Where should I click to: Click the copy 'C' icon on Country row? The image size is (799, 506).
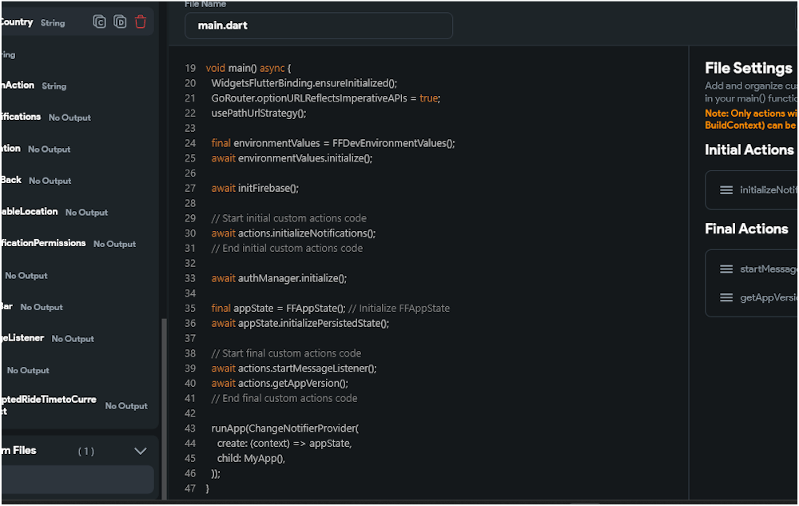point(100,22)
